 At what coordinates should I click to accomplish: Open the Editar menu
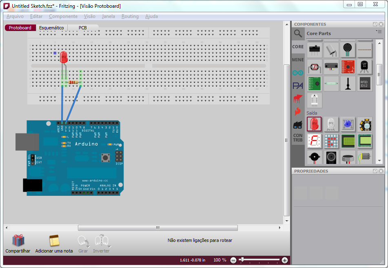pos(36,16)
